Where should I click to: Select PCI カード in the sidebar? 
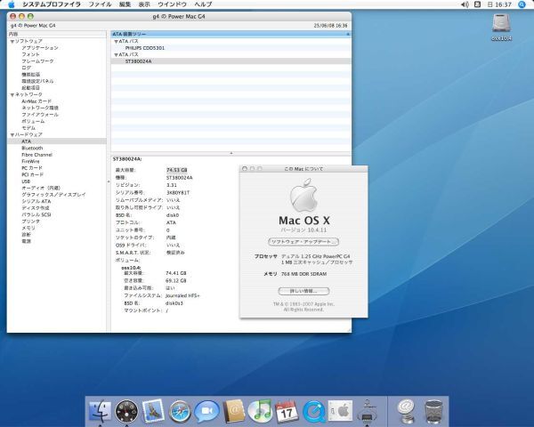(x=33, y=174)
